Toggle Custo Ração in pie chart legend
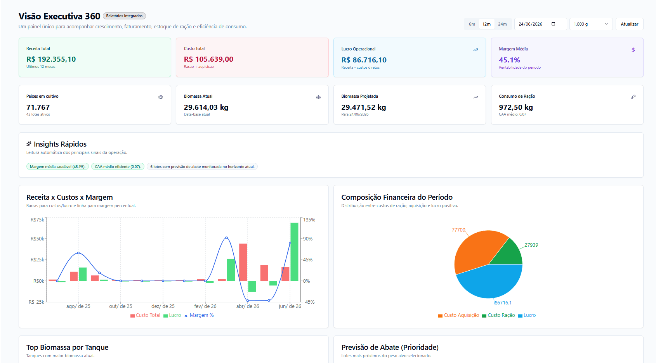Screen dimensions: 656x363 [x=498, y=315]
